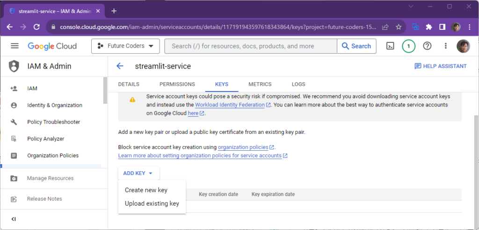Choose Upload existing key from menu
The height and width of the screenshot is (230, 479).
[152, 203]
